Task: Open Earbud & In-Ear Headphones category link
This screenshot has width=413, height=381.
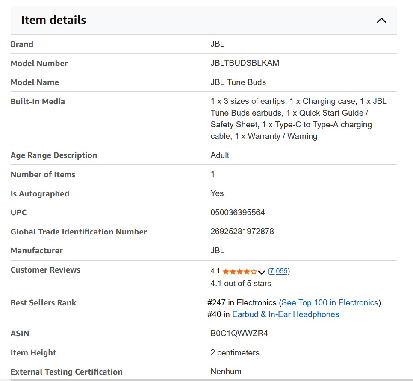Action: coord(285,314)
